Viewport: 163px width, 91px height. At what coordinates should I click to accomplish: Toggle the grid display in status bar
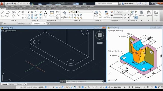[x=46, y=87]
